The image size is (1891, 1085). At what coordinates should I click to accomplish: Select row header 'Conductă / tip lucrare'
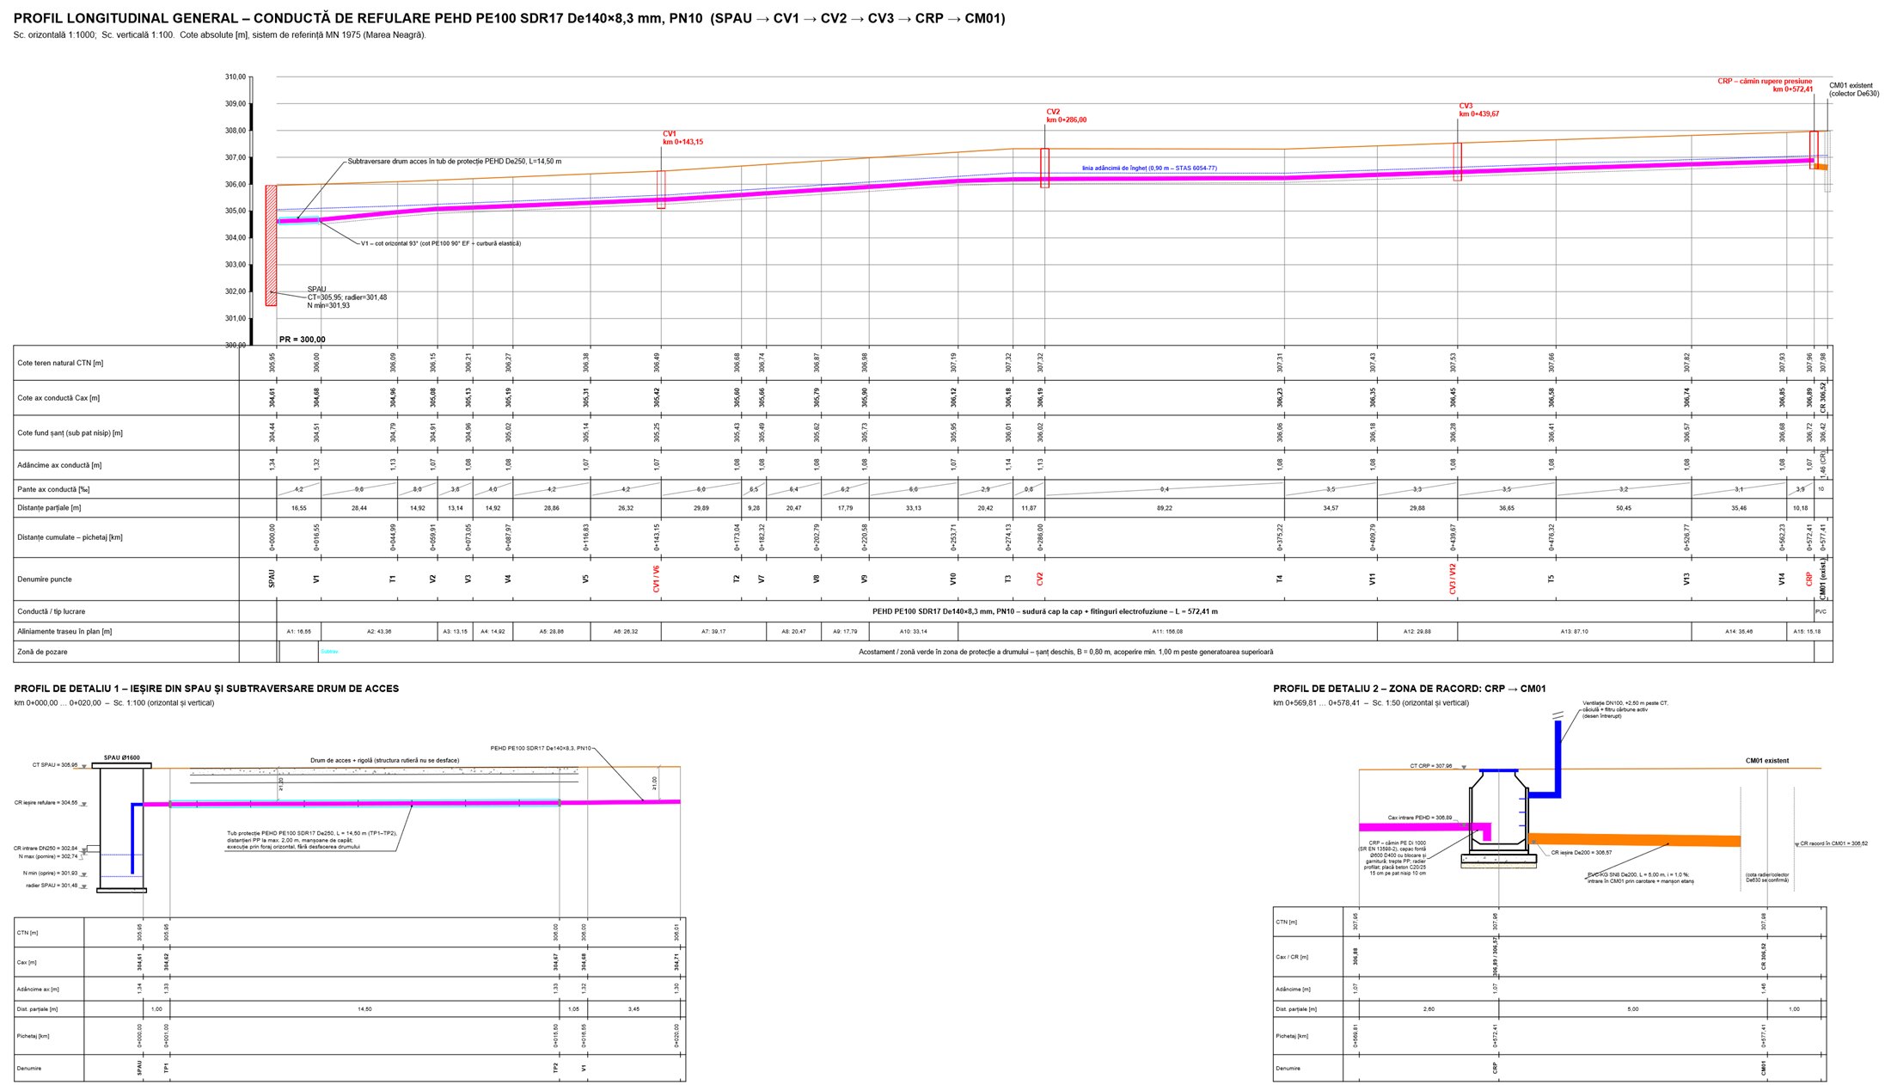tap(52, 612)
